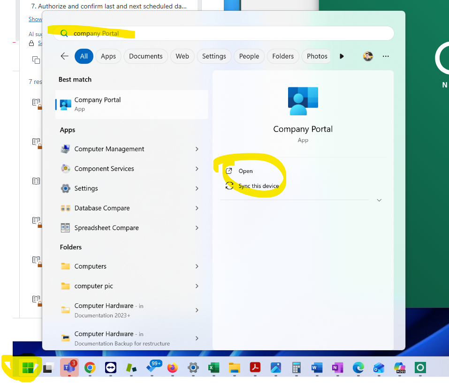Open the three-dots search options menu

point(386,56)
